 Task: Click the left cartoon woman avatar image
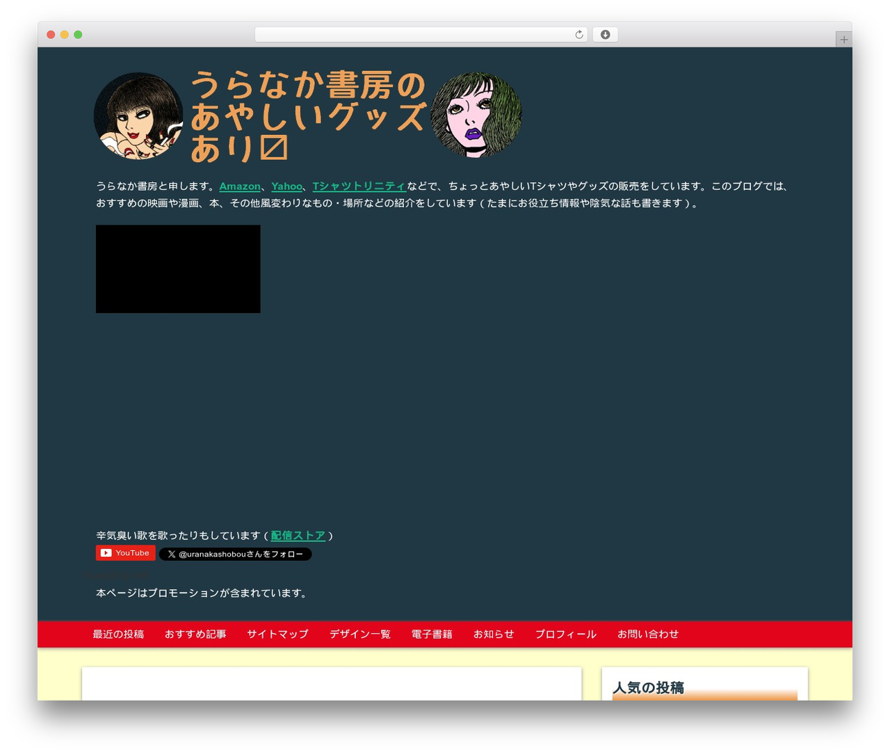(138, 116)
